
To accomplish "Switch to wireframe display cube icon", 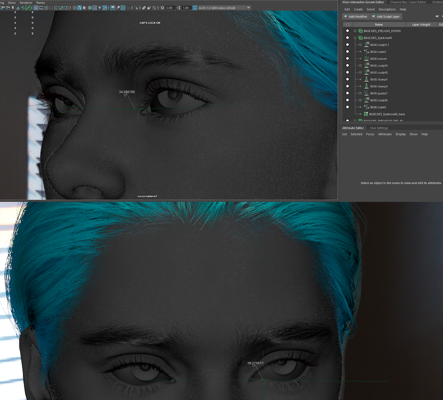I will pos(74,8).
